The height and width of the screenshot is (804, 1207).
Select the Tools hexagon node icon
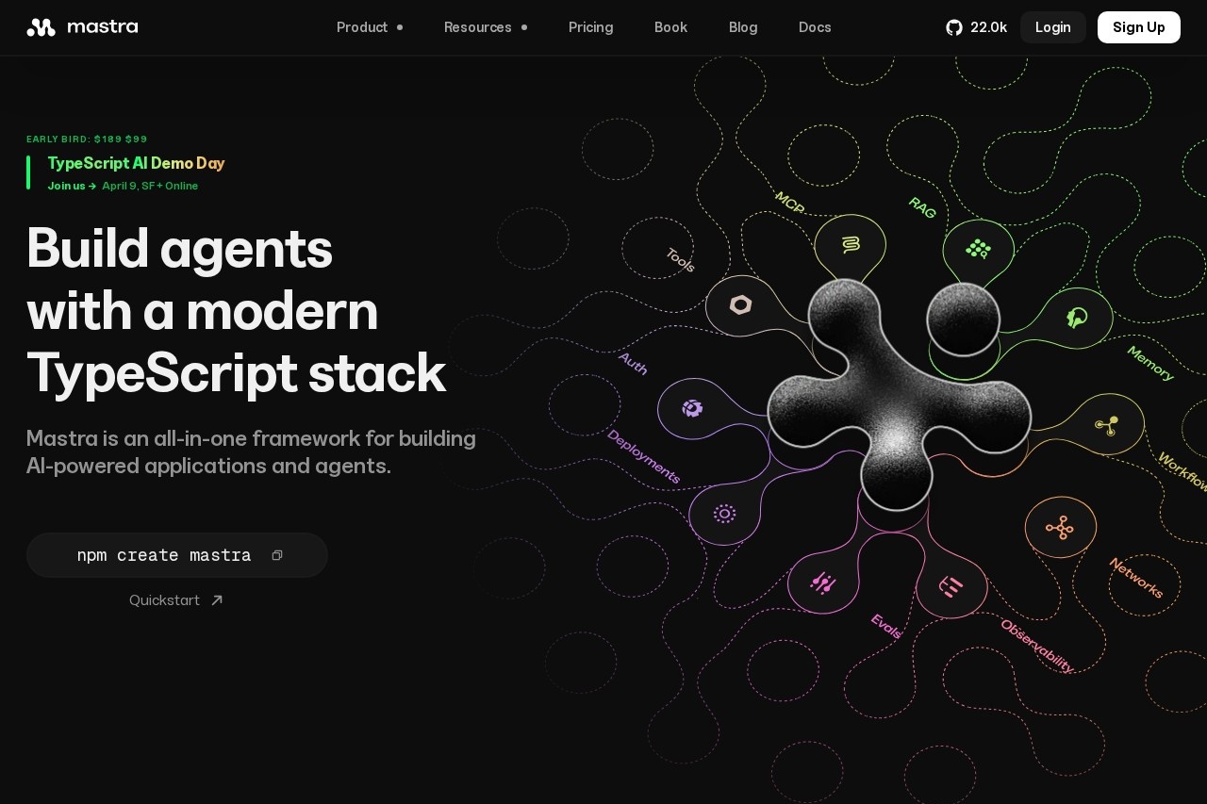[x=741, y=304]
